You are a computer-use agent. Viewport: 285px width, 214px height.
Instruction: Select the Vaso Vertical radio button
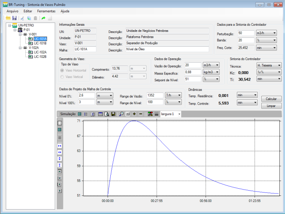click(62, 77)
